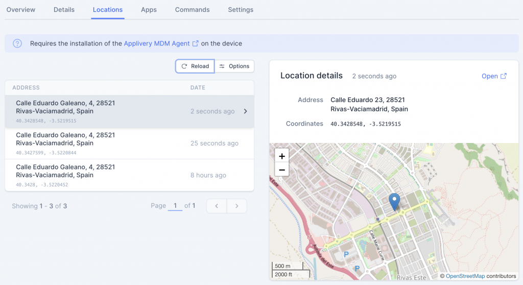Go to the Apps tab
This screenshot has width=523, height=285.
coord(149,10)
